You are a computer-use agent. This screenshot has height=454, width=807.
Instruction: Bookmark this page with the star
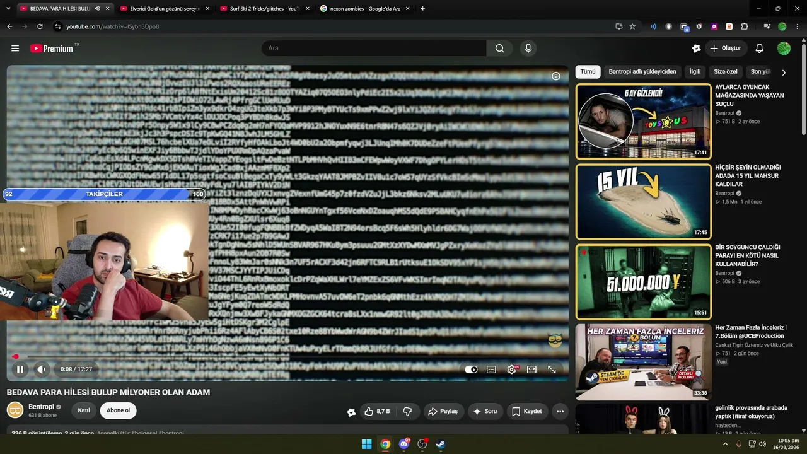point(632,26)
